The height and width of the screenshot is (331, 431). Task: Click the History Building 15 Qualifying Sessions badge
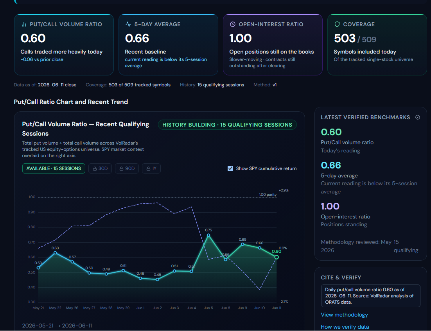(x=227, y=125)
